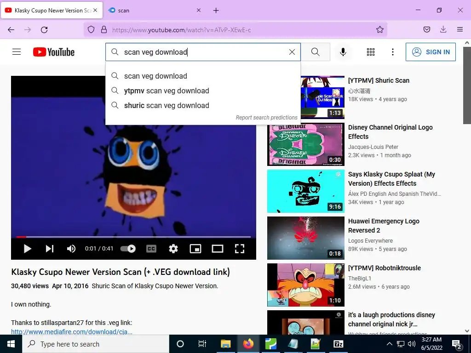Open 'Disney Channel Original Logo Effects' thumbnail
The image size is (471, 353).
coord(306,144)
